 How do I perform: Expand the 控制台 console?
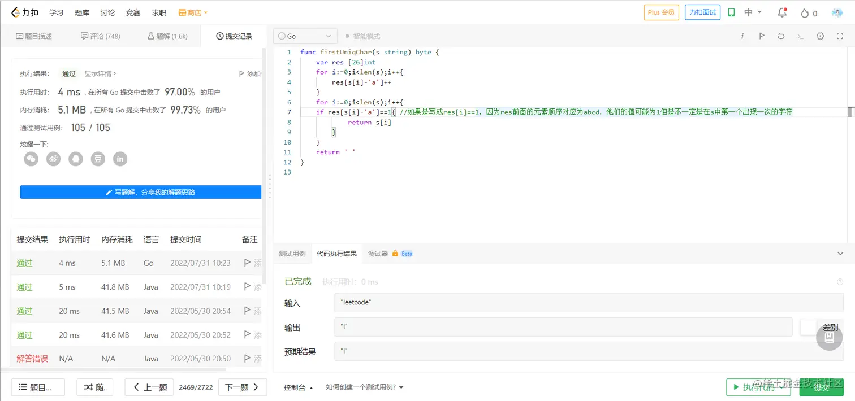(x=298, y=387)
